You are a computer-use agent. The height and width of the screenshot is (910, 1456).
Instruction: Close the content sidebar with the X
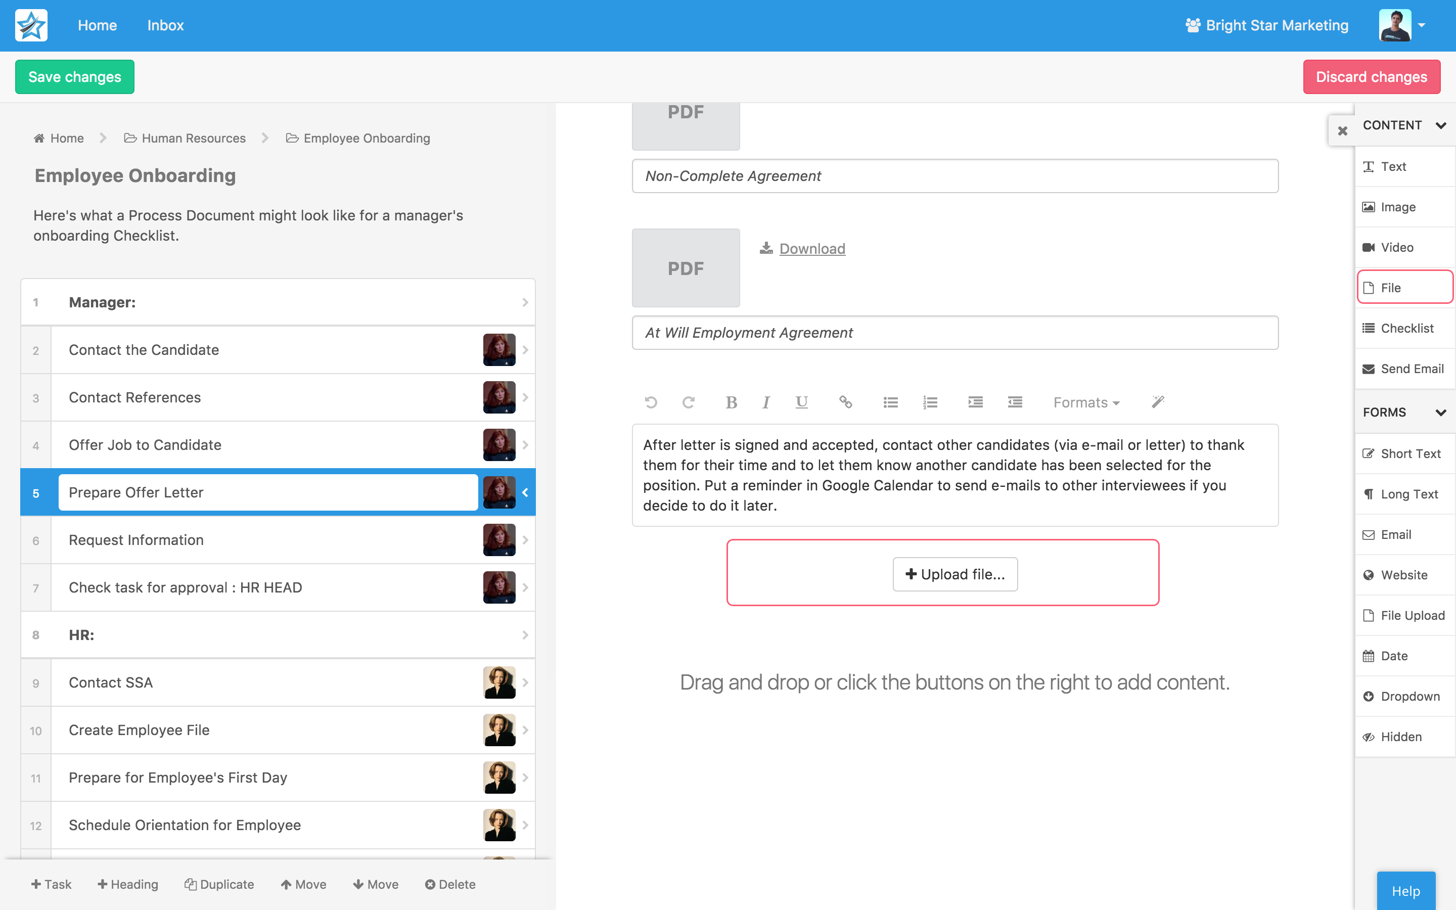[x=1342, y=130]
